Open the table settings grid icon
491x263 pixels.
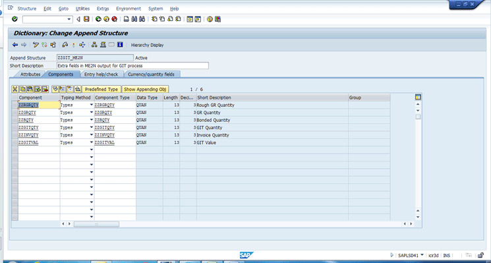click(x=418, y=97)
